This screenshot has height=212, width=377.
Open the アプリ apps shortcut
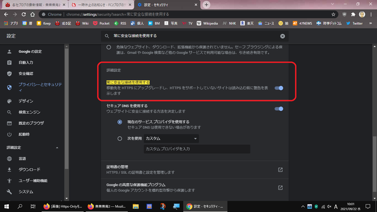tap(11, 24)
